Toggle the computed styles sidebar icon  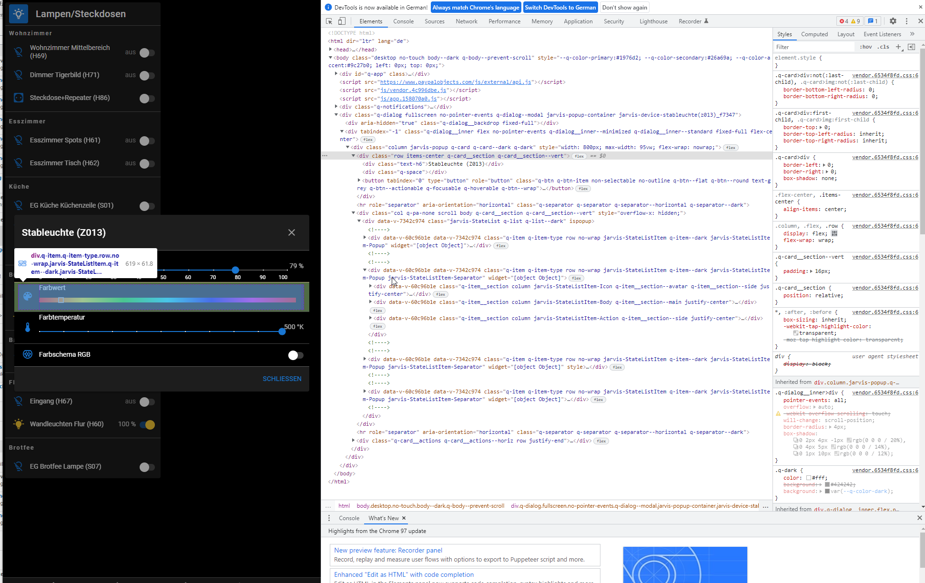(911, 47)
